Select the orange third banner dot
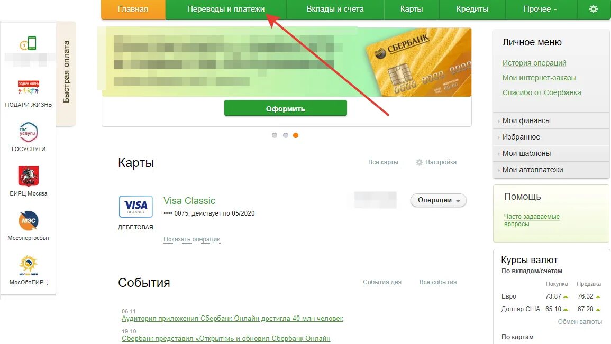This screenshot has width=611, height=344. coord(296,135)
